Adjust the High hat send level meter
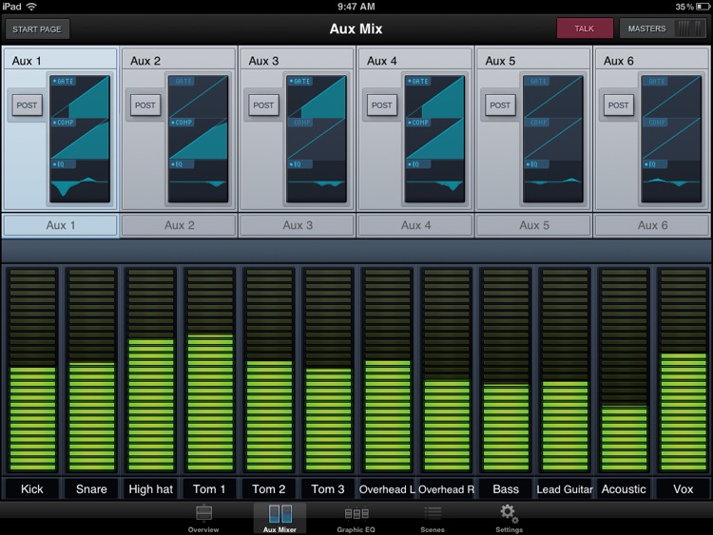This screenshot has height=535, width=713. pos(151,370)
